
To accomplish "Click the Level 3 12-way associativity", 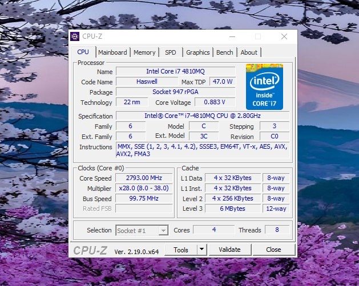I will [x=276, y=209].
